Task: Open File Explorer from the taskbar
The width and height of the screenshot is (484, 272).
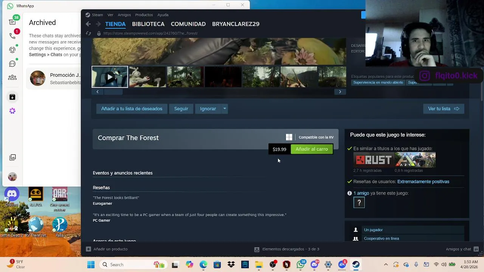Action: [x=259, y=265]
